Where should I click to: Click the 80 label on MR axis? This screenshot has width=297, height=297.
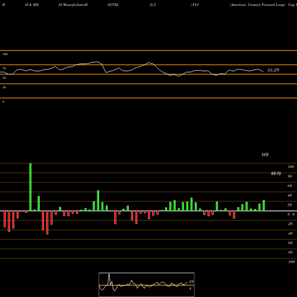(x=289, y=176)
